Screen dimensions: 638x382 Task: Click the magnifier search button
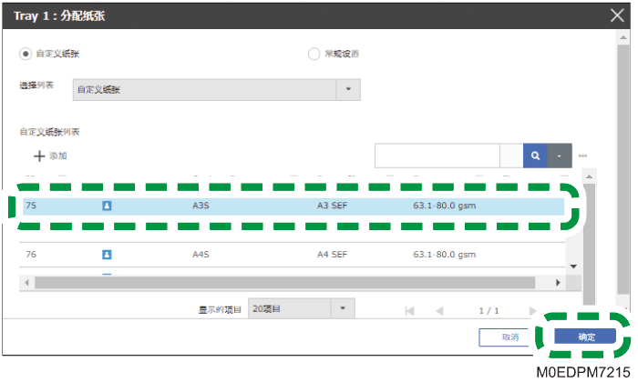(x=536, y=156)
